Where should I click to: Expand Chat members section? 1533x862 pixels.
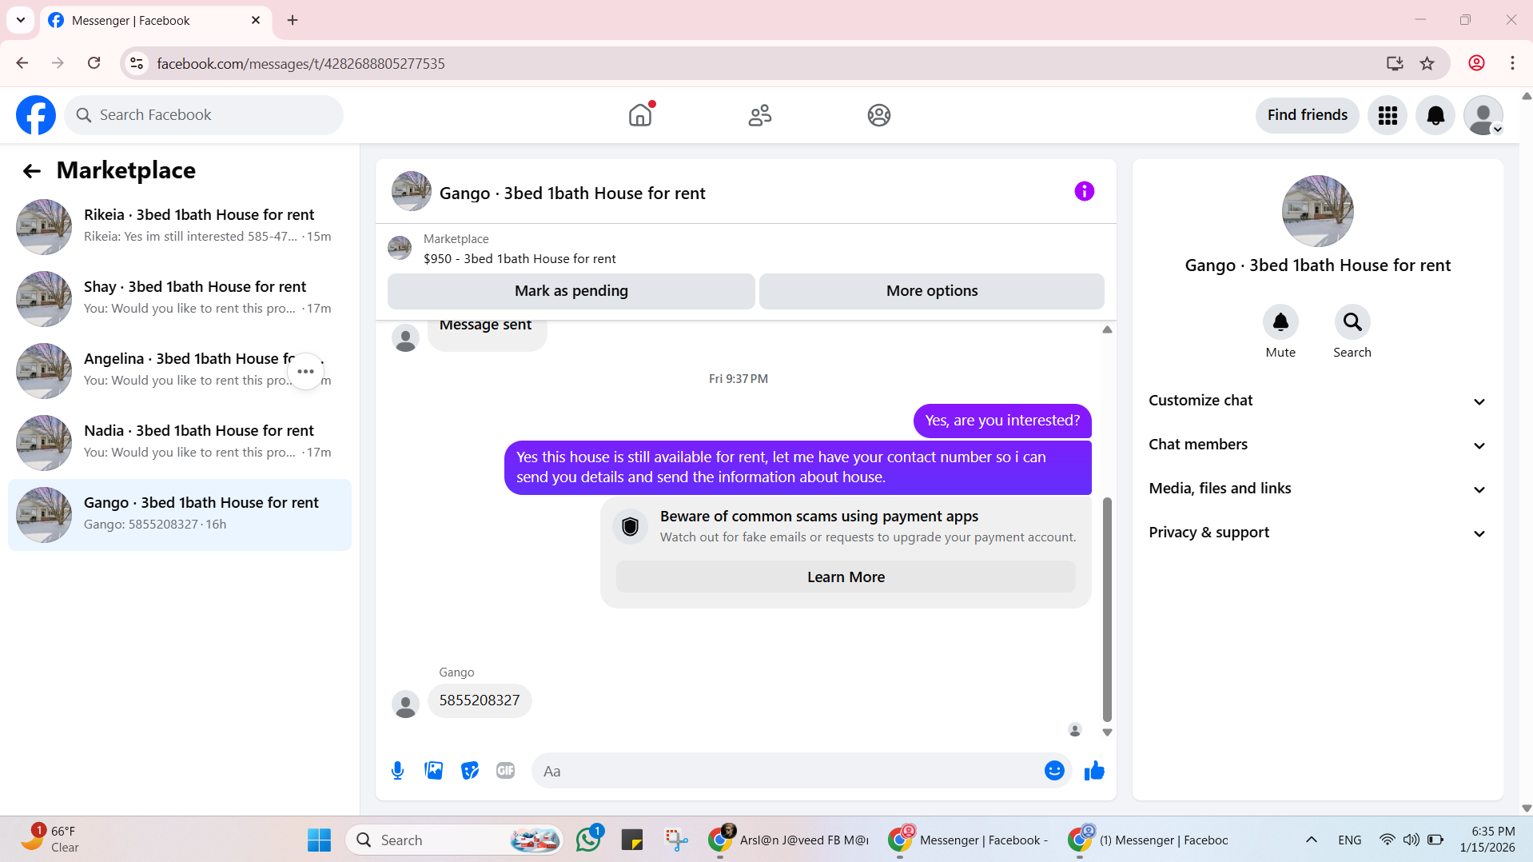pyautogui.click(x=1317, y=445)
